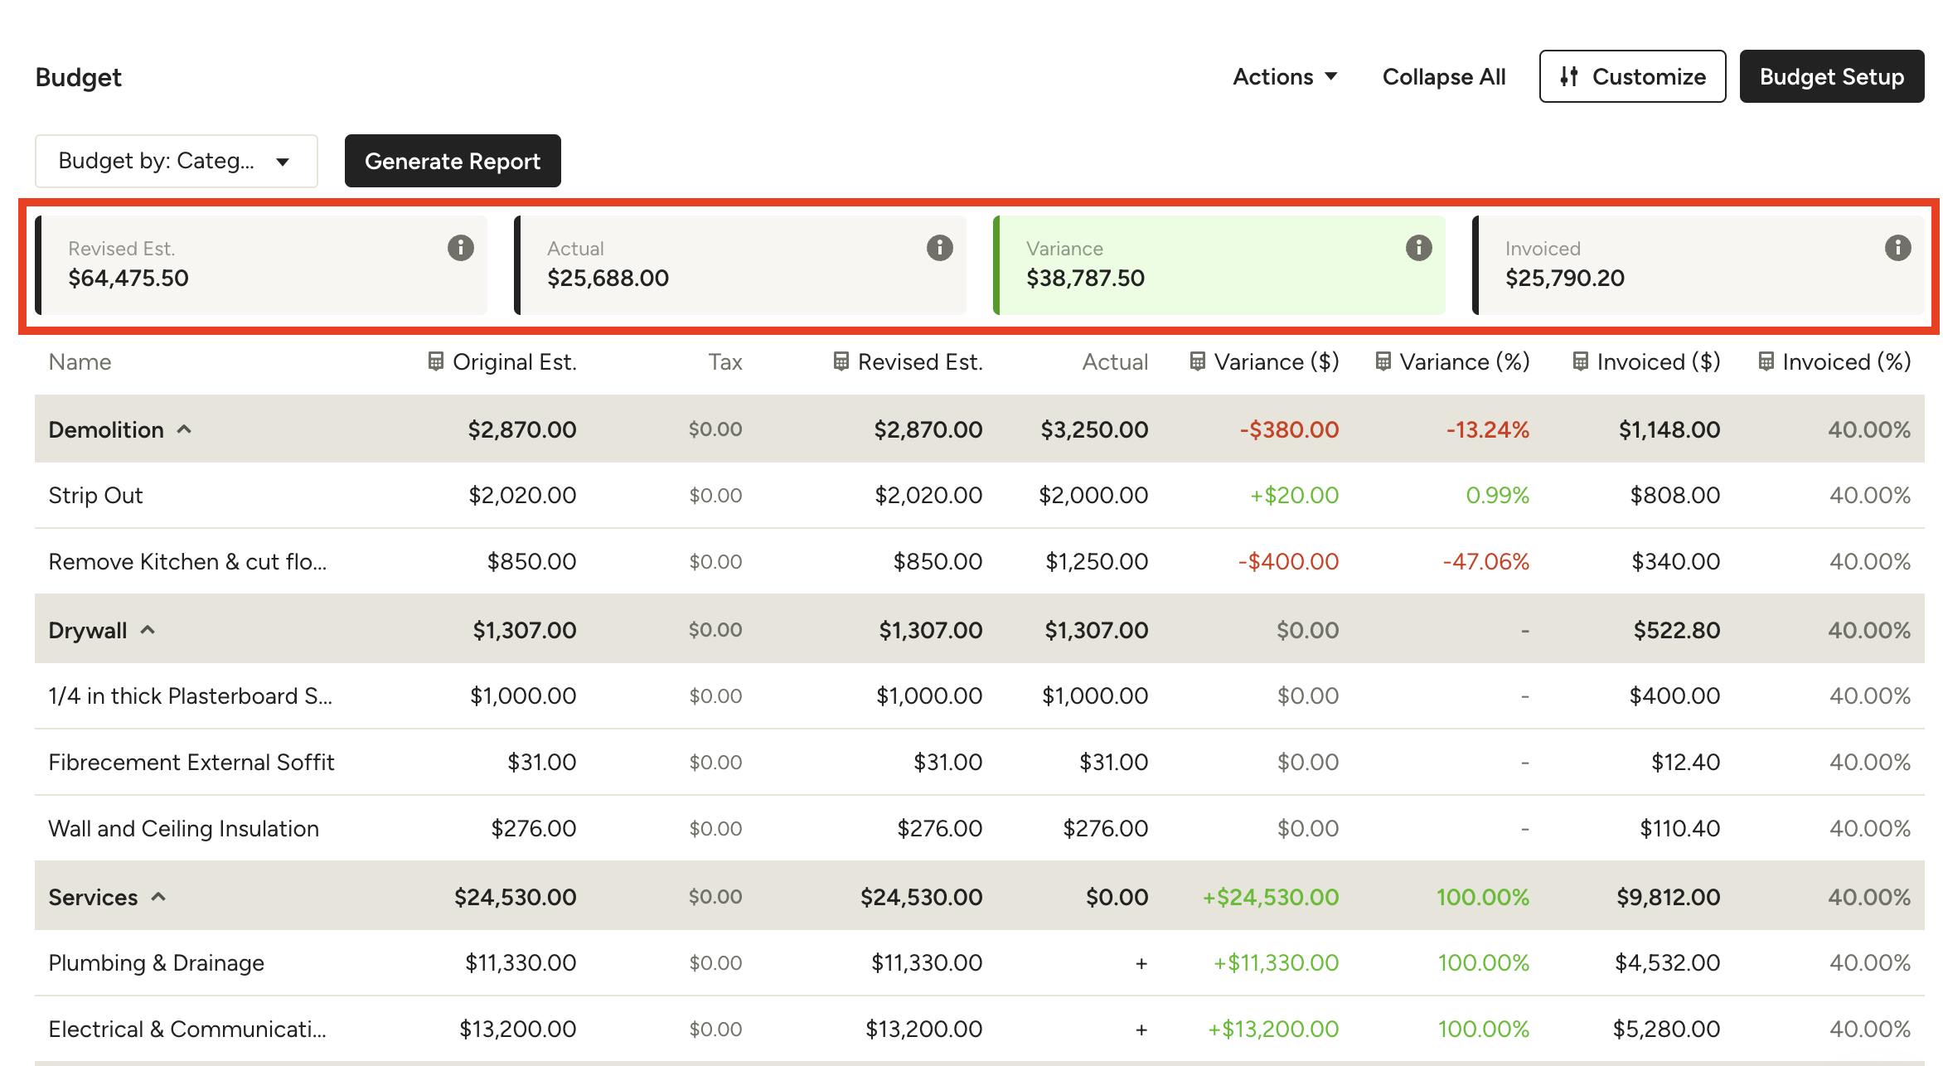1943x1066 pixels.
Task: Collapse the Demolition category
Action: tap(185, 429)
